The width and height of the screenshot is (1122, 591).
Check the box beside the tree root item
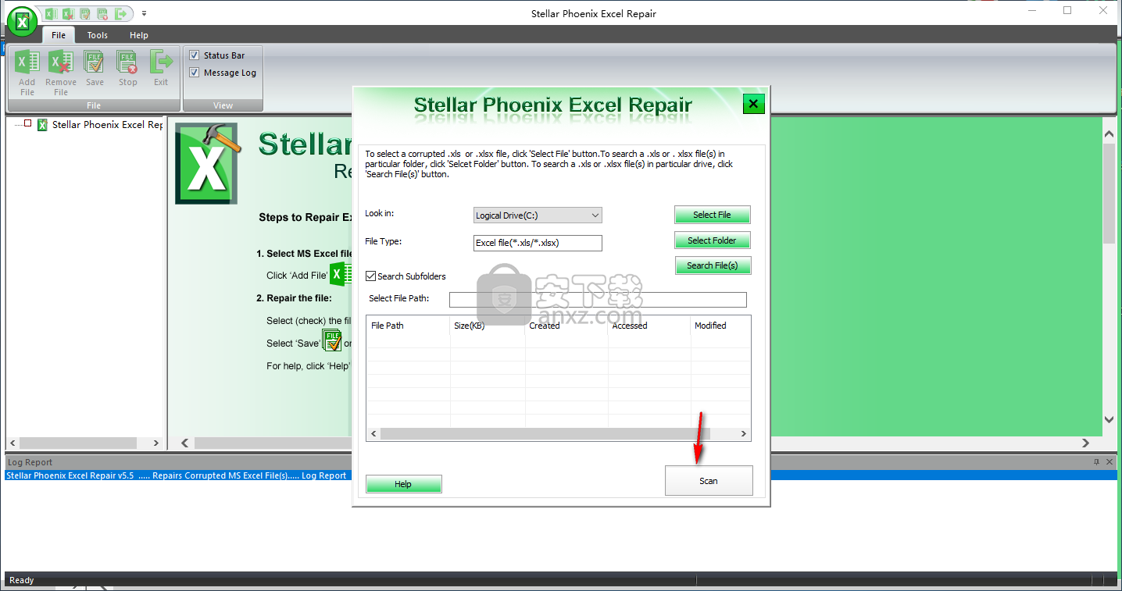pos(28,123)
